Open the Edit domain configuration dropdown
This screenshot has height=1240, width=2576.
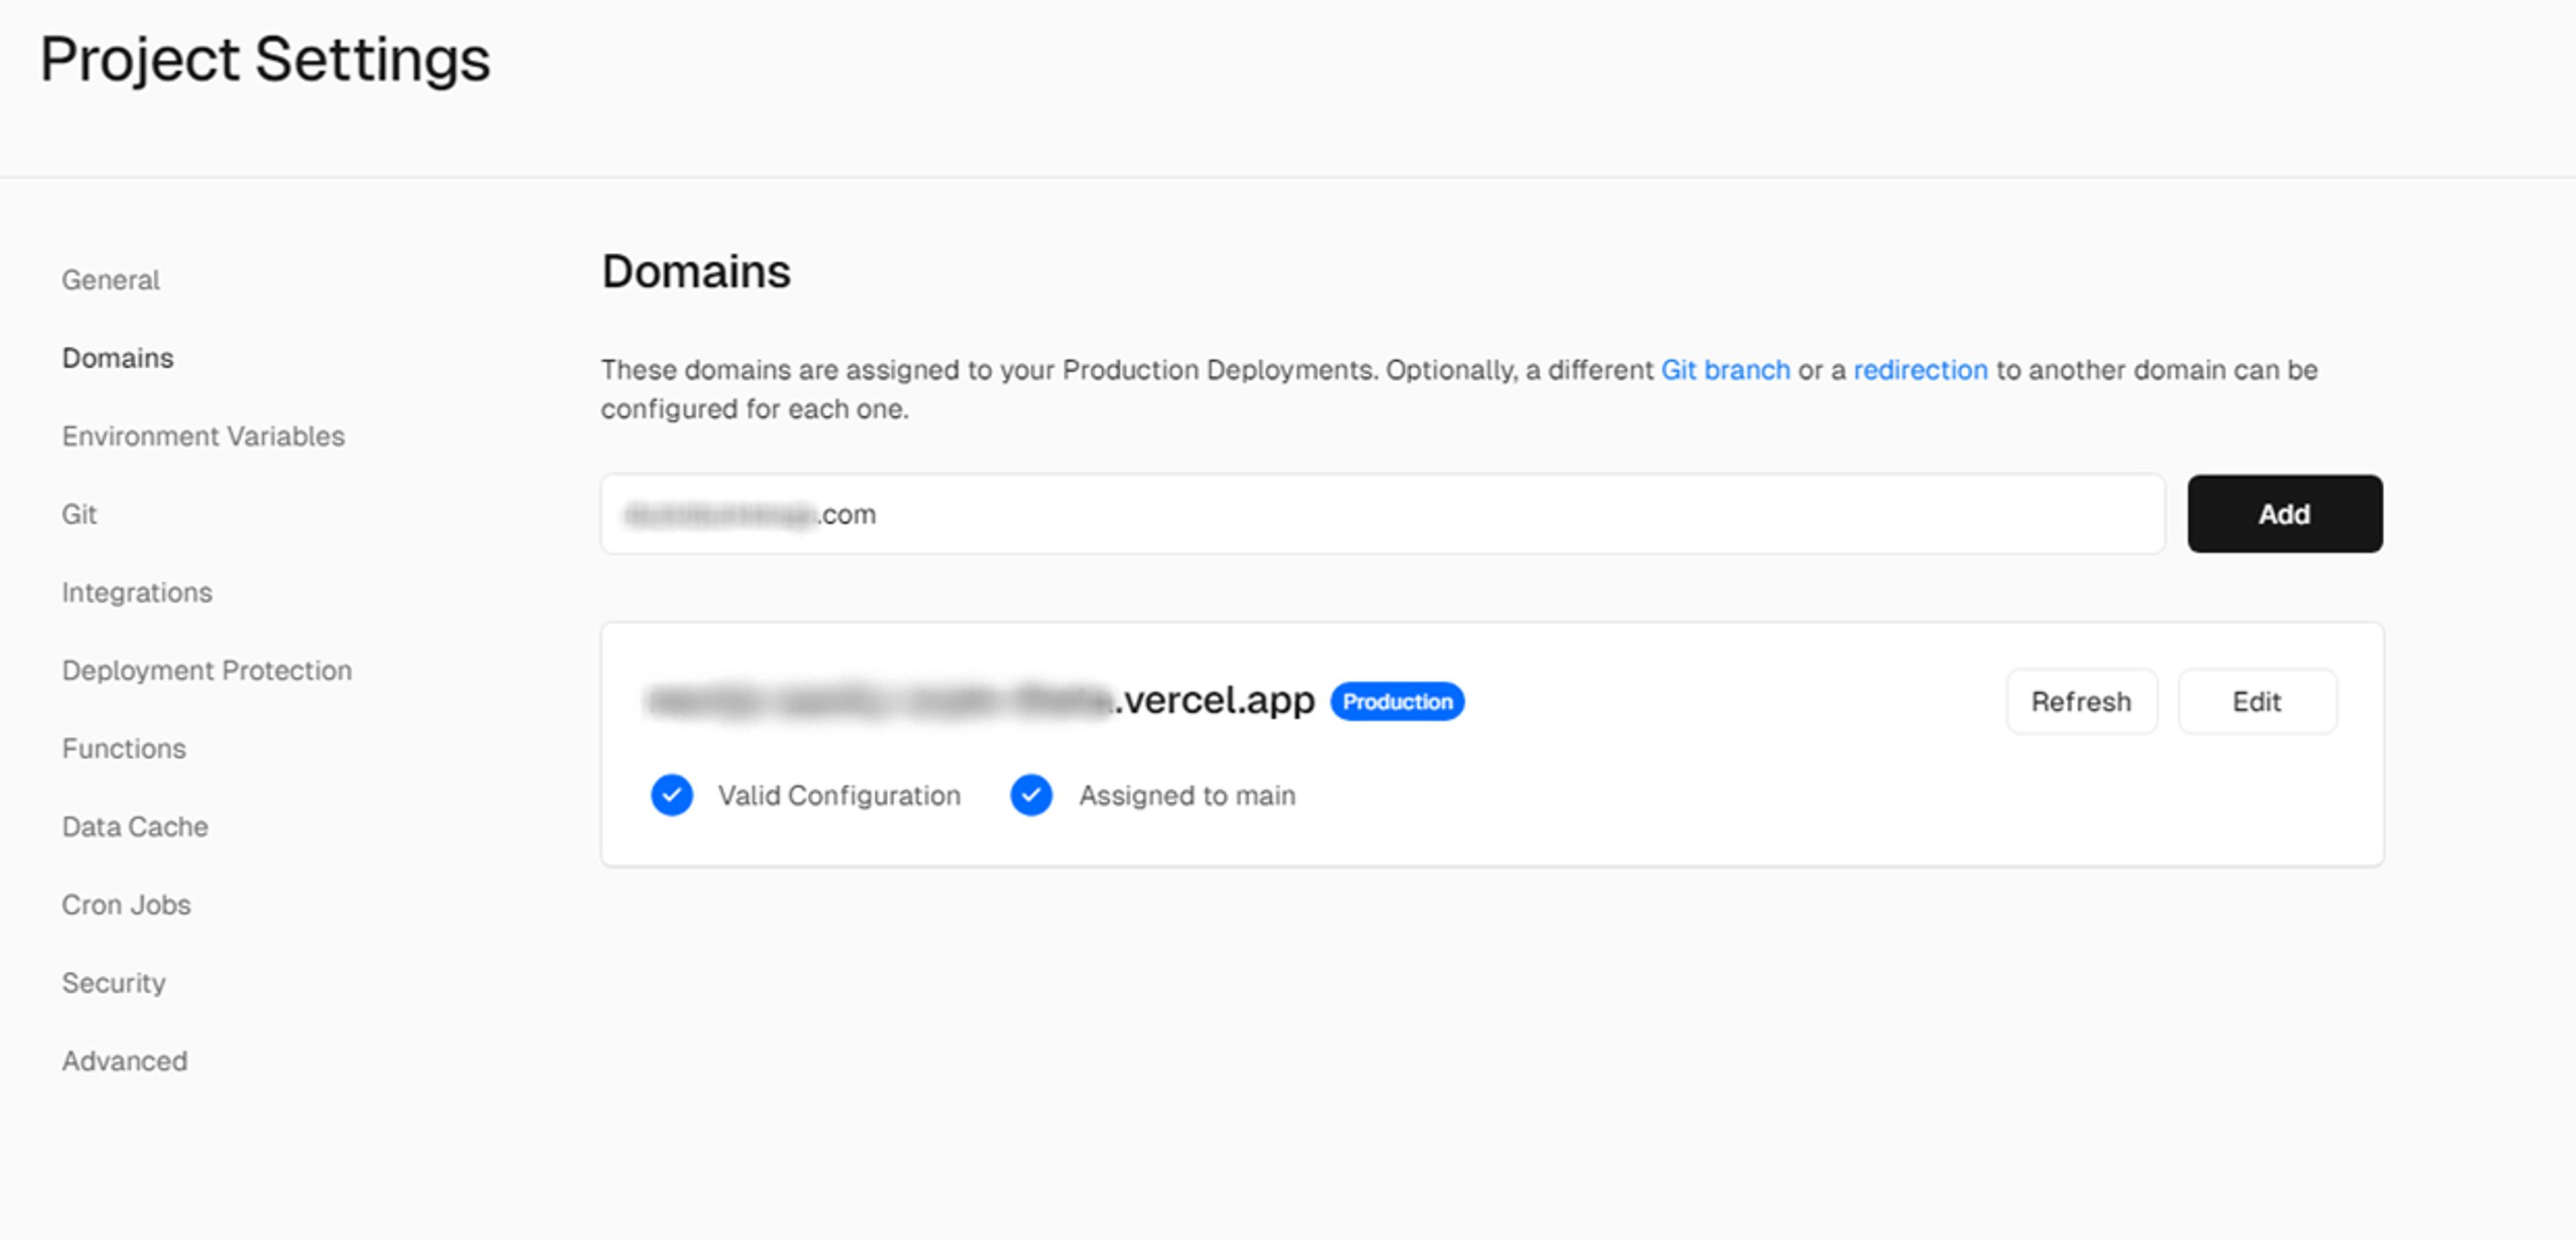(x=2257, y=701)
